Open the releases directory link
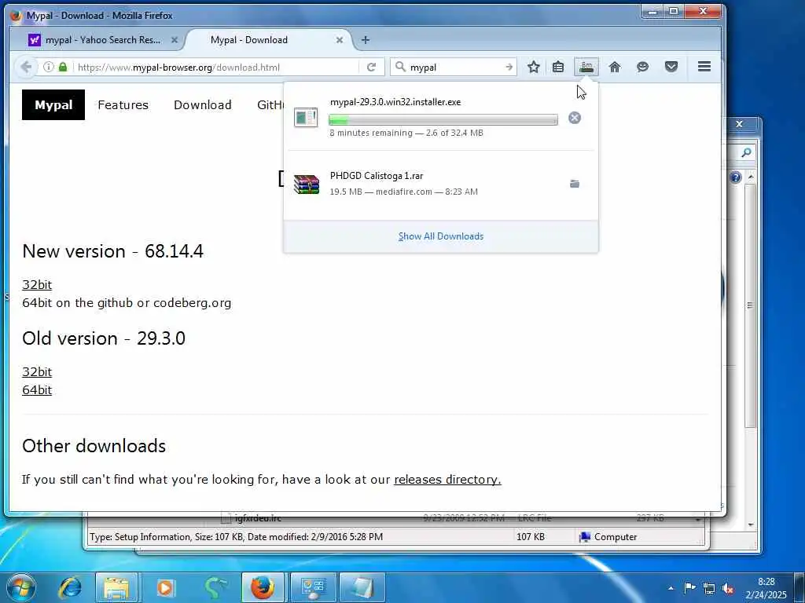Image resolution: width=805 pixels, height=603 pixels. [447, 480]
